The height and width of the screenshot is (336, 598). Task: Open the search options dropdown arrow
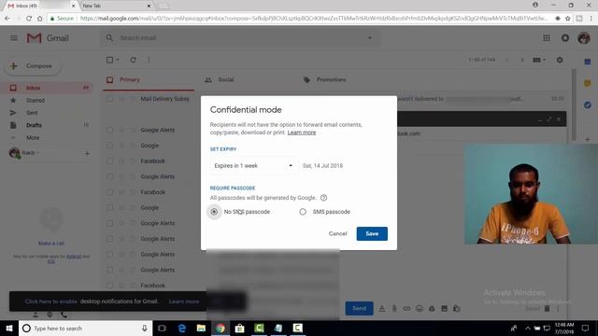pos(370,38)
